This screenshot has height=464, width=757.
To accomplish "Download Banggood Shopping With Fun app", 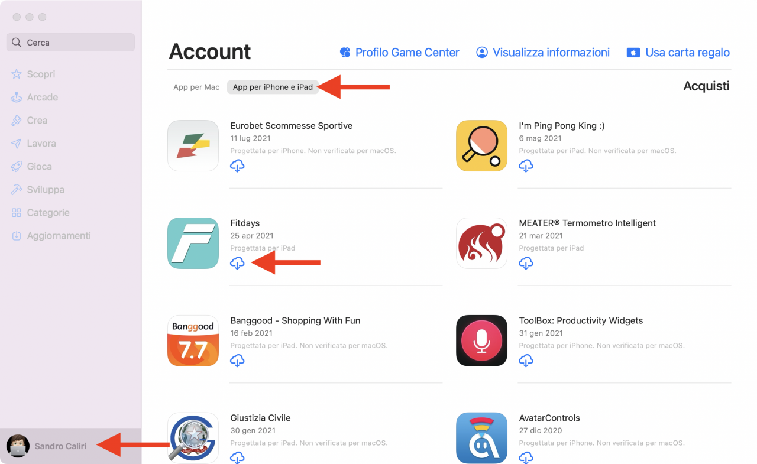I will [x=237, y=360].
